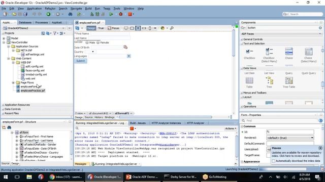Toggle the Focus mode button
This screenshot has width=325, height=182.
113,28
